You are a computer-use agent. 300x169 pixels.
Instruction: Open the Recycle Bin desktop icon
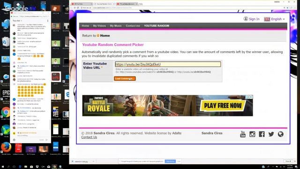tap(6, 43)
